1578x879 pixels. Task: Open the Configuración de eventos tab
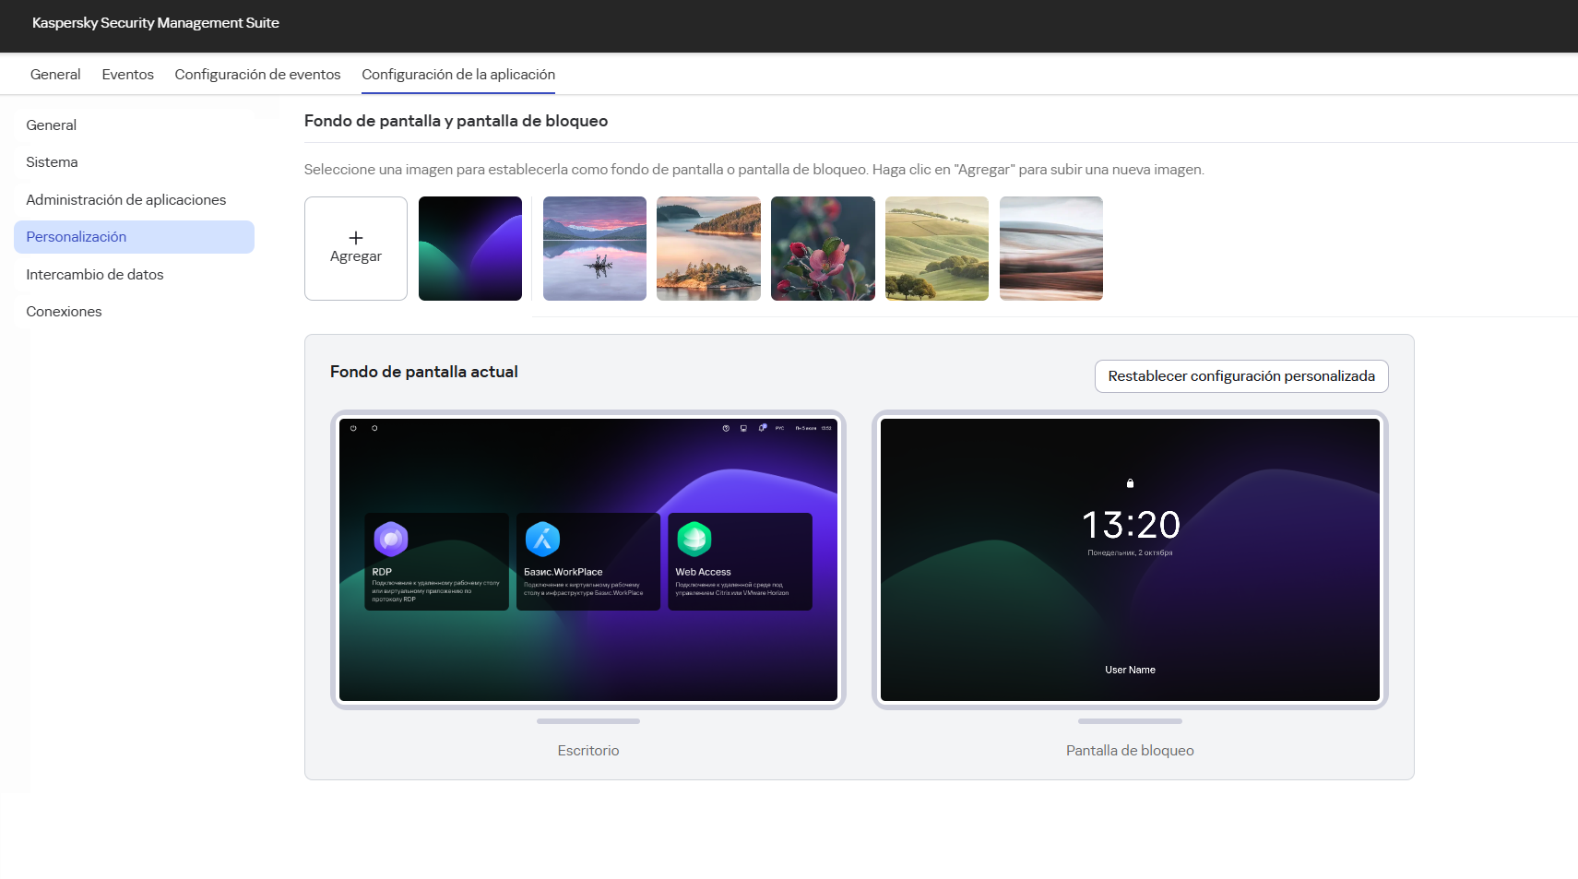[x=257, y=74]
